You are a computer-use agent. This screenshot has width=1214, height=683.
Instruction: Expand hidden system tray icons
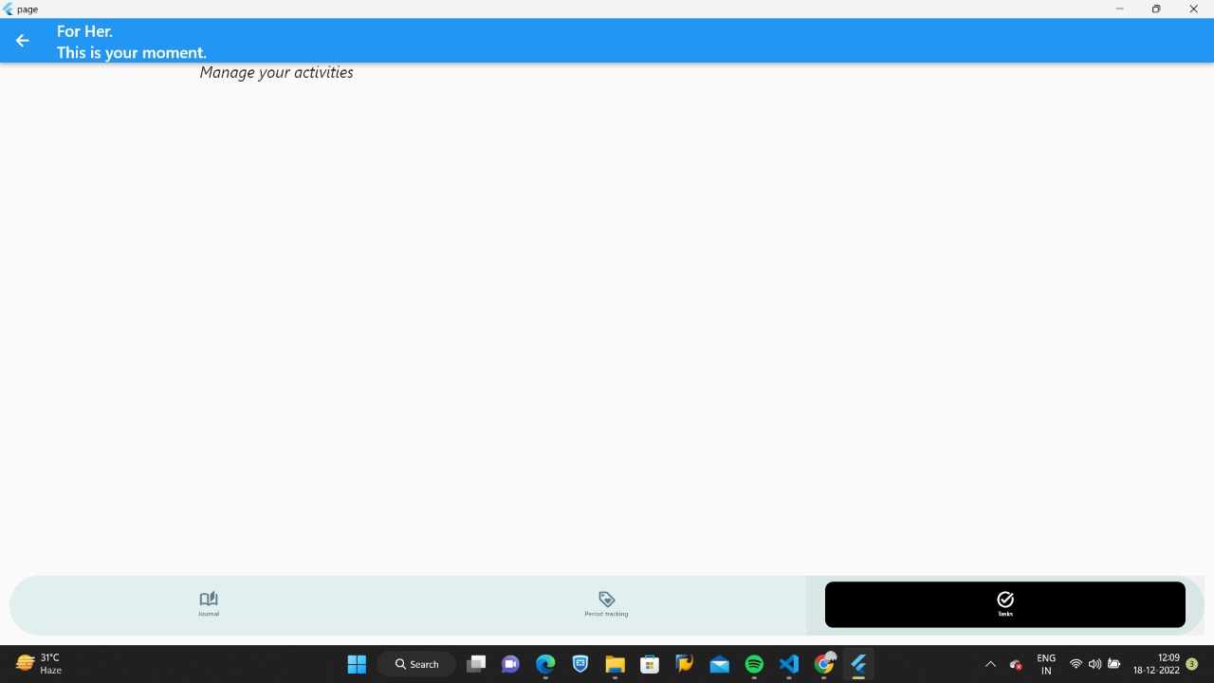pyautogui.click(x=990, y=664)
